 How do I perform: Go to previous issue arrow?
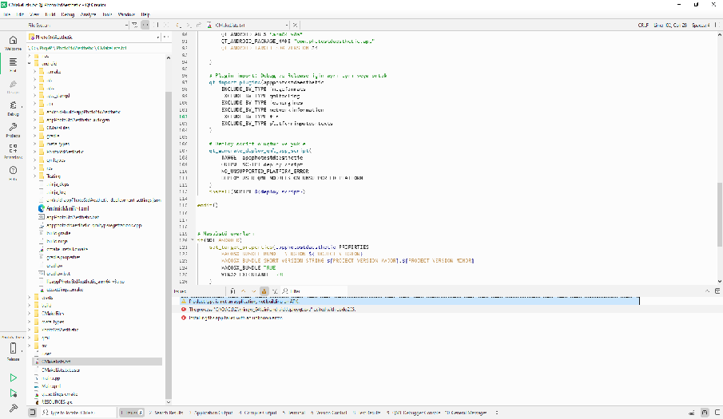tap(244, 291)
